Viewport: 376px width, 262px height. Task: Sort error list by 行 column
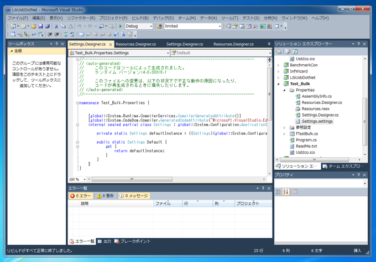click(x=197, y=203)
